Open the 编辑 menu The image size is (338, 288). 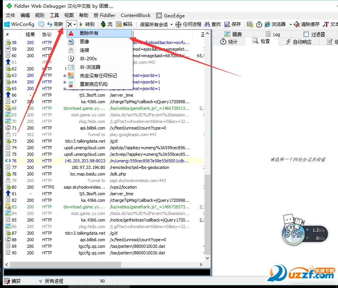coord(25,15)
